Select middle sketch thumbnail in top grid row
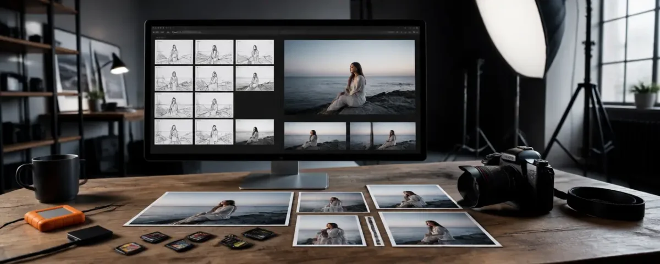660x264 pixels. (x=214, y=52)
